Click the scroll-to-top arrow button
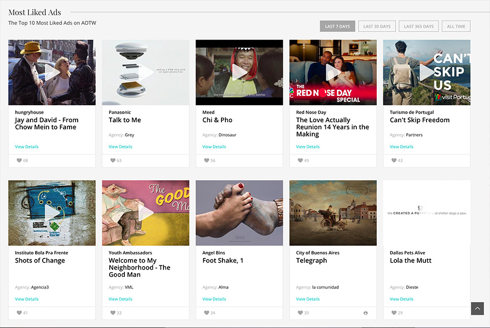 coord(477,308)
